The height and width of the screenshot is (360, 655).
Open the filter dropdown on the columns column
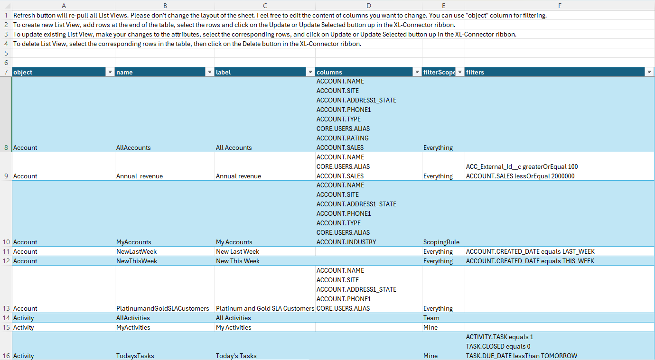tap(417, 72)
